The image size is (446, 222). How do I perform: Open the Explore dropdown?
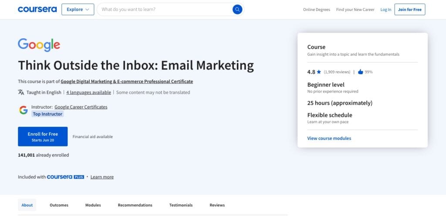[78, 10]
